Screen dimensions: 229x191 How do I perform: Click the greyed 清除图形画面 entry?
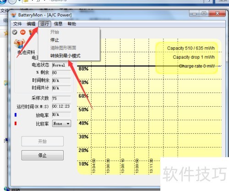coord(69,48)
